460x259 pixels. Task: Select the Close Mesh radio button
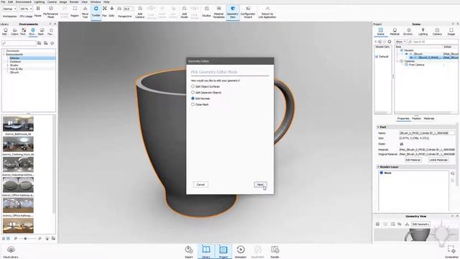coord(193,104)
